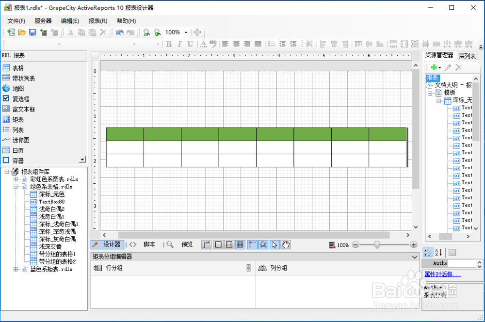Click the zoom in magnifier icon
This screenshot has height=322, width=485.
(157, 32)
